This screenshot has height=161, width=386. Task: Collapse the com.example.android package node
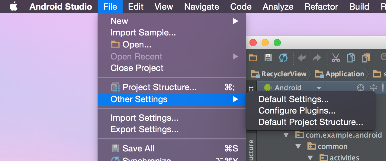pos(286,135)
